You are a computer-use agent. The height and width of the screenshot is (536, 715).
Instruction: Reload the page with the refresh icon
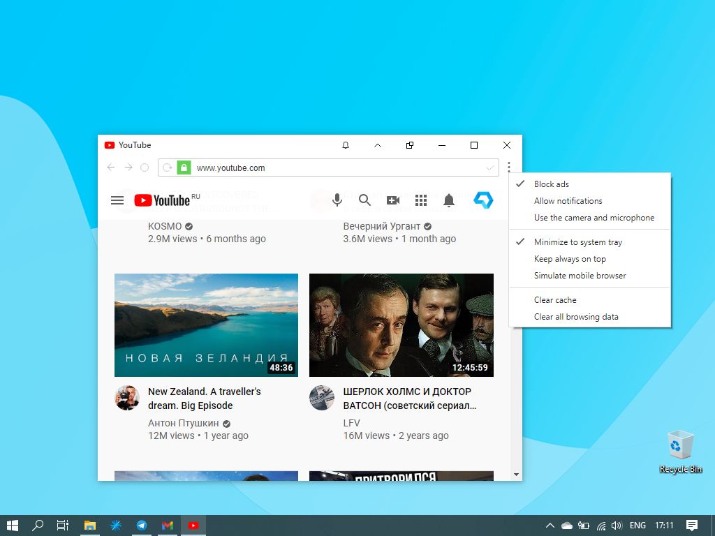click(168, 167)
